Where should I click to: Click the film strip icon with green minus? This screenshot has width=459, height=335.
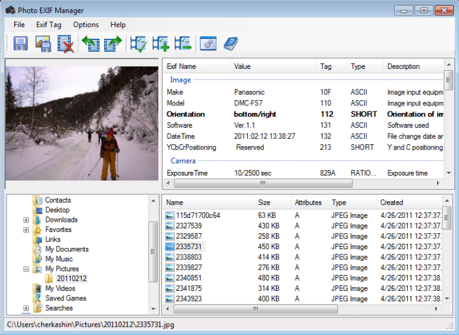click(x=182, y=44)
